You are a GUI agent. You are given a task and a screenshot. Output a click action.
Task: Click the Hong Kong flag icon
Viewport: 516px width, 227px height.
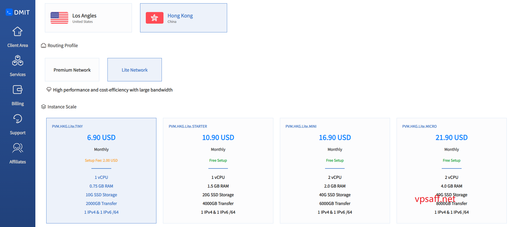155,18
